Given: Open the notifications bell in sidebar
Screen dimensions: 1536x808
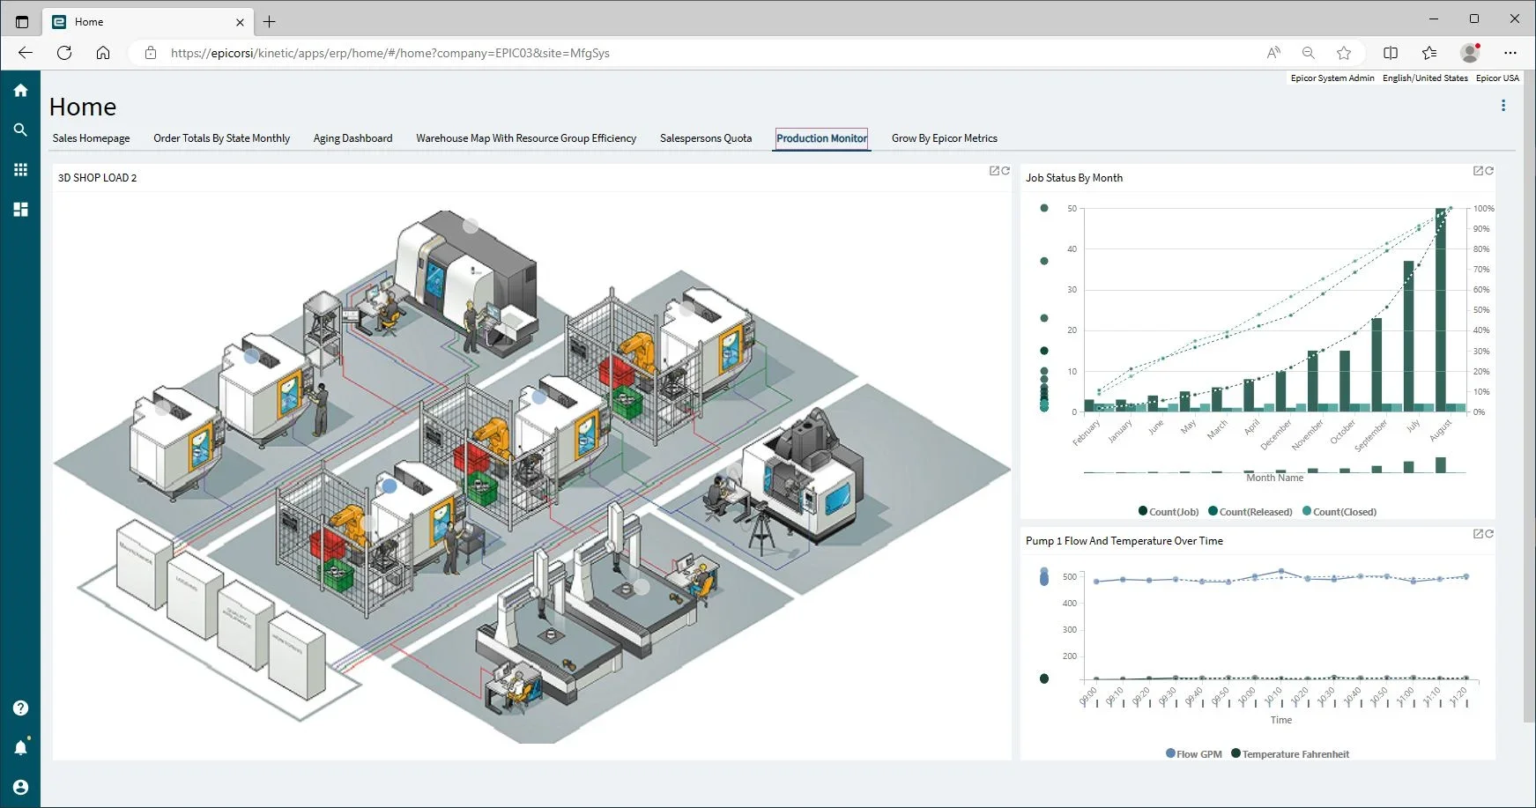Looking at the screenshot, I should tap(20, 747).
